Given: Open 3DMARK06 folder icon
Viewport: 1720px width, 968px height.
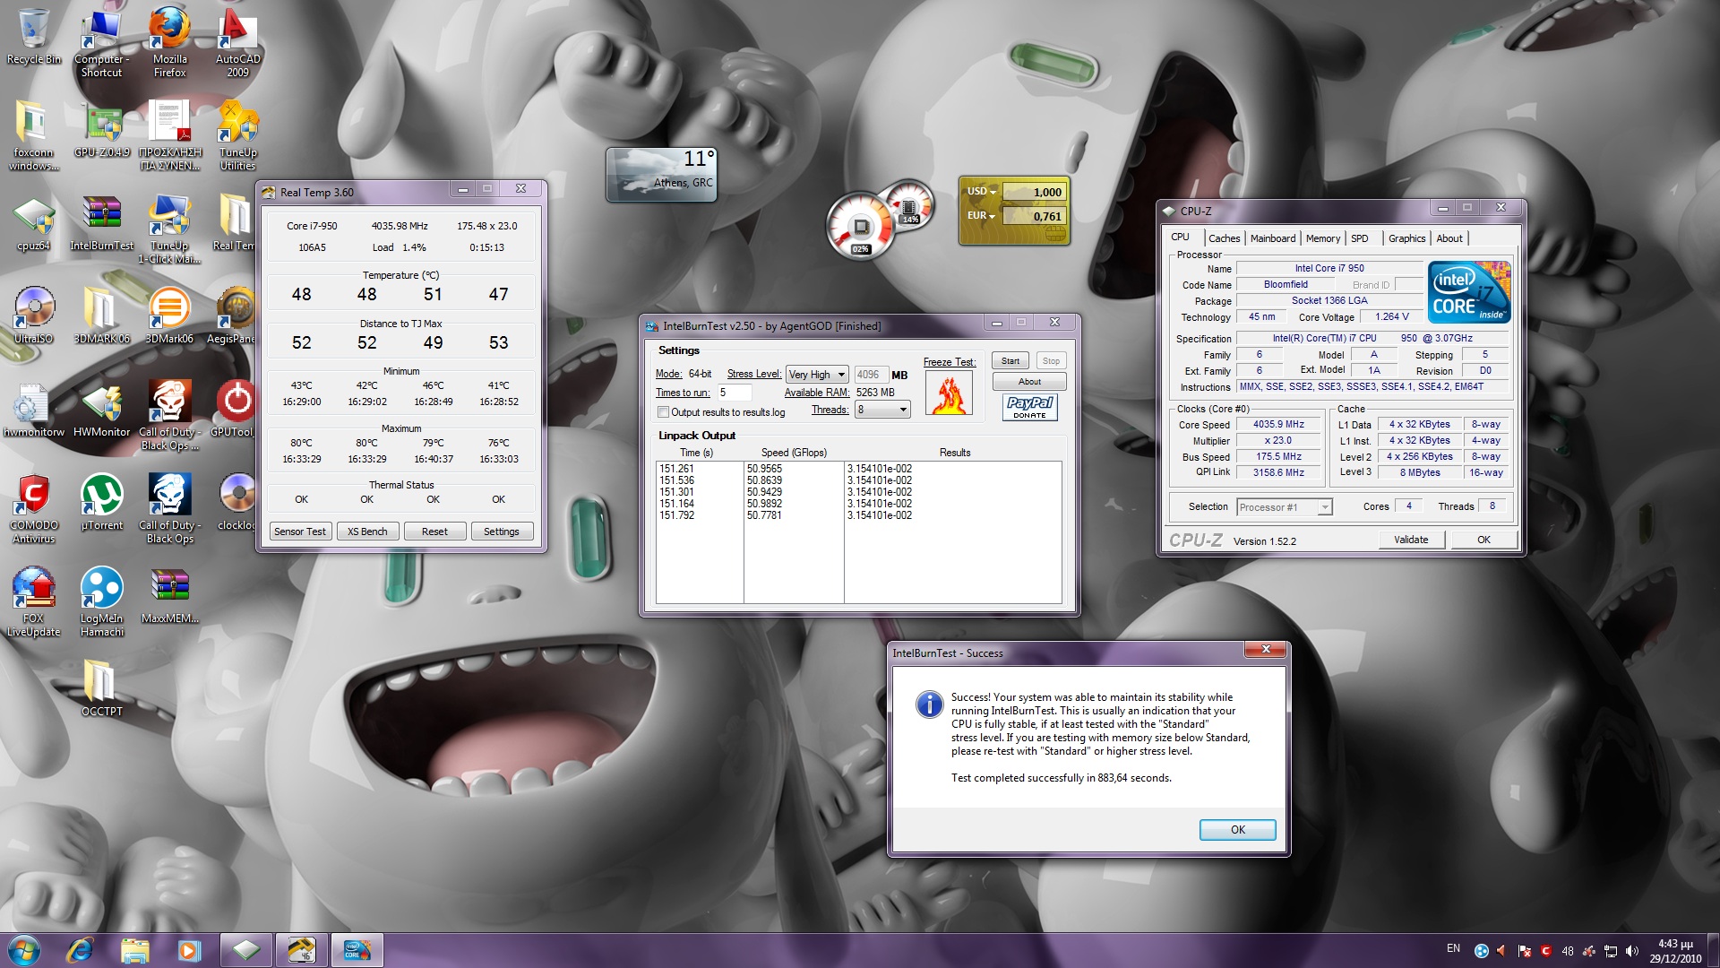Looking at the screenshot, I should (102, 315).
